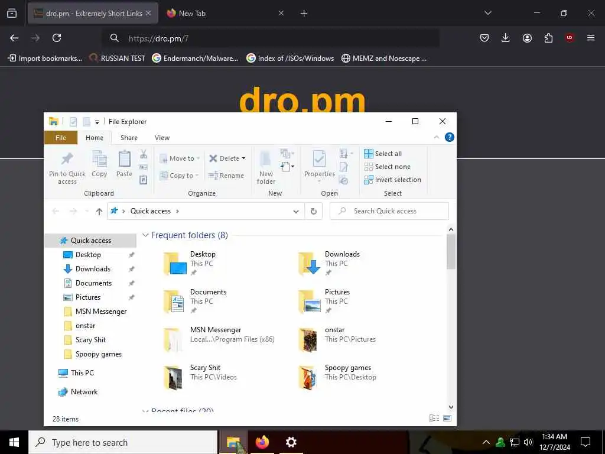Viewport: 605px width, 454px height.
Task: Select Network in navigation pane
Action: 77,392
